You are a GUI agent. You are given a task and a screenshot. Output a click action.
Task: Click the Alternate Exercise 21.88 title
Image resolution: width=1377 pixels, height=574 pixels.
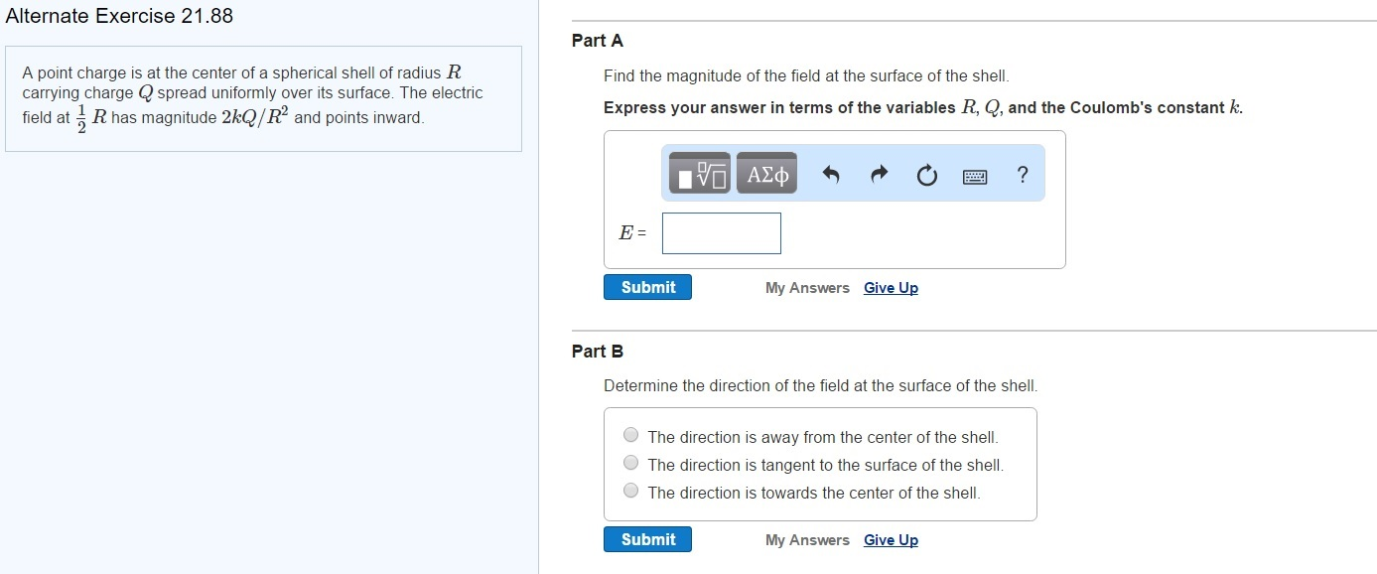(120, 16)
